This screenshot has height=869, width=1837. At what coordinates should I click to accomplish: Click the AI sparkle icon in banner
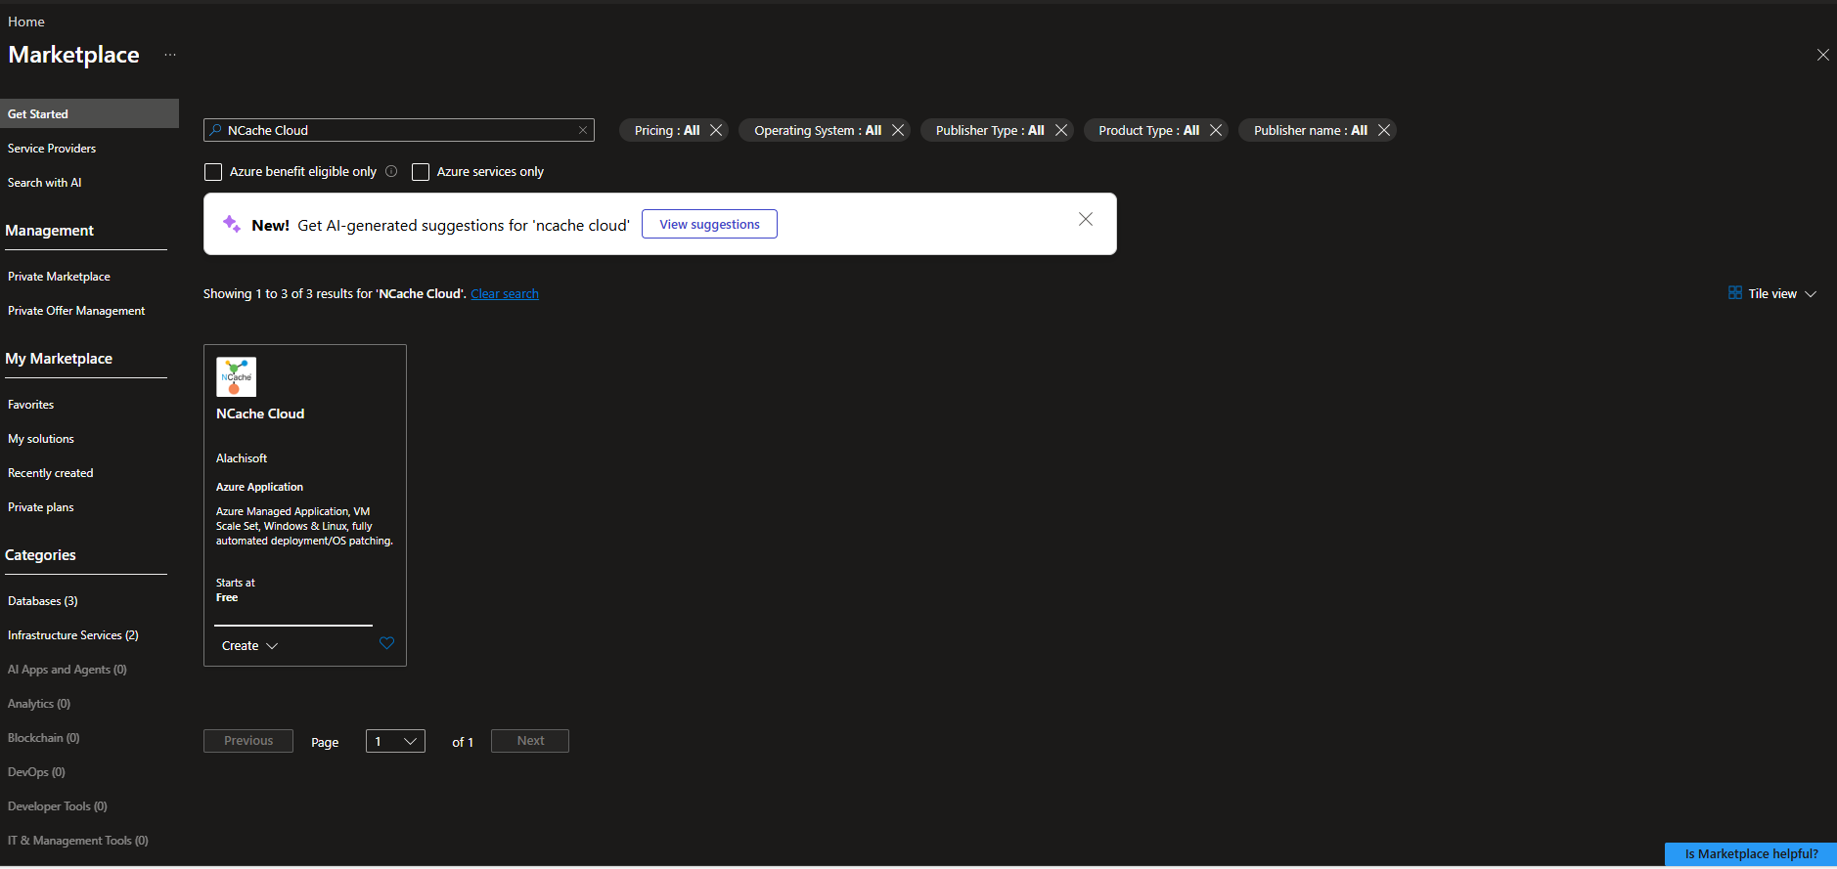tap(232, 224)
